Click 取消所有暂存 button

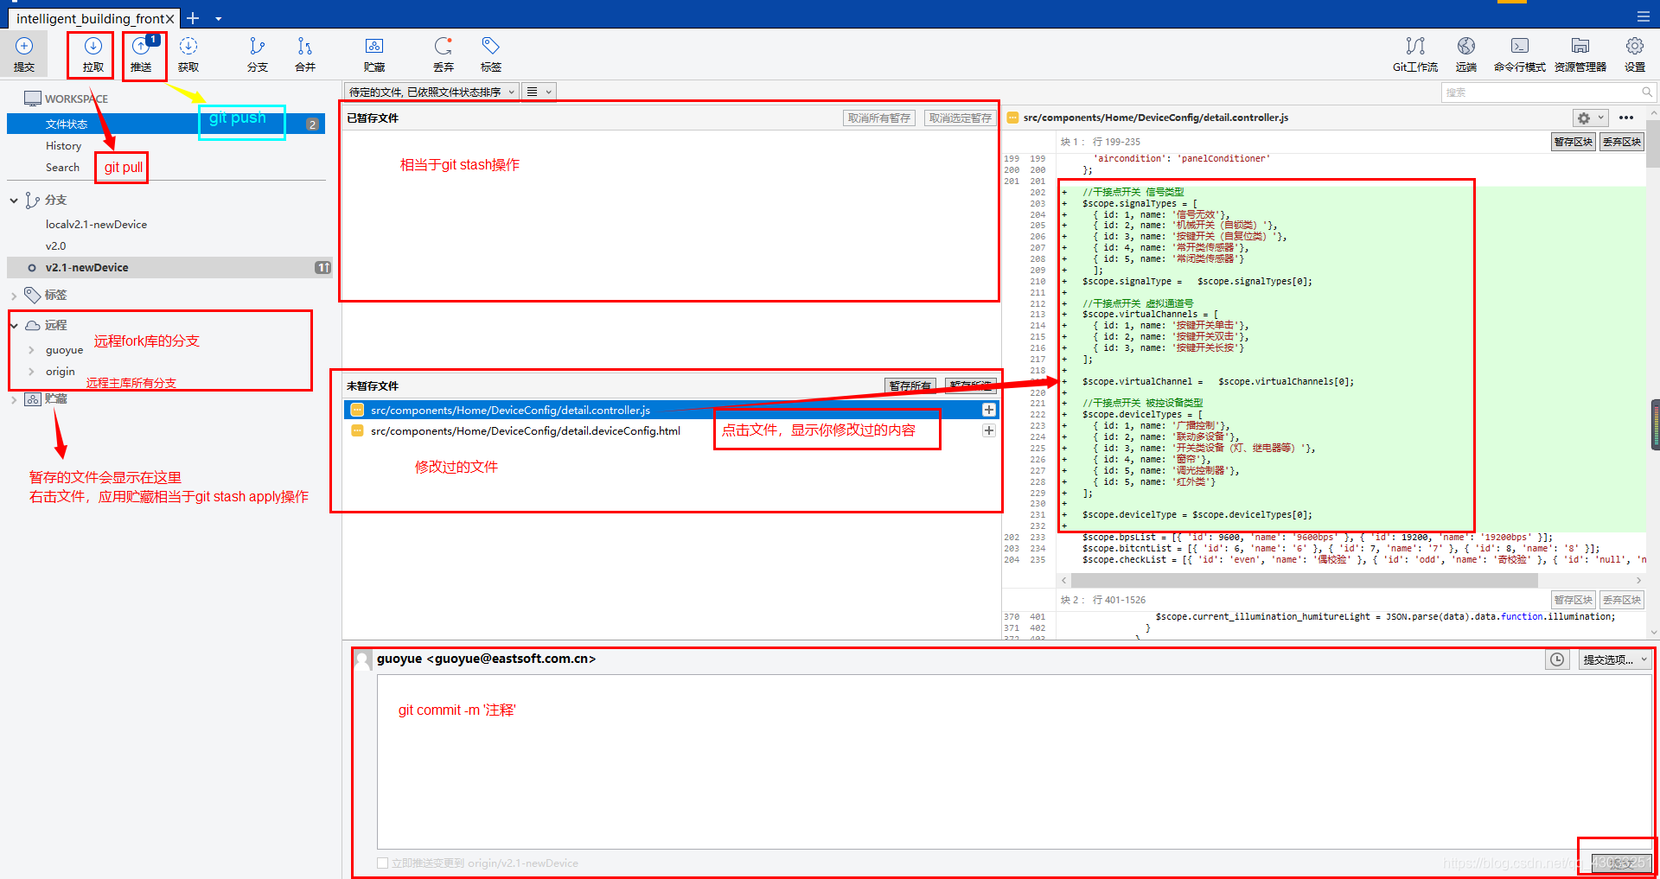878,118
